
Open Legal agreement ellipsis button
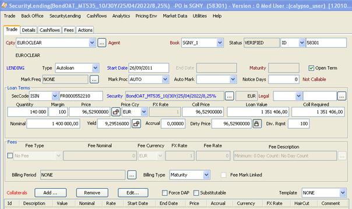click(342, 96)
